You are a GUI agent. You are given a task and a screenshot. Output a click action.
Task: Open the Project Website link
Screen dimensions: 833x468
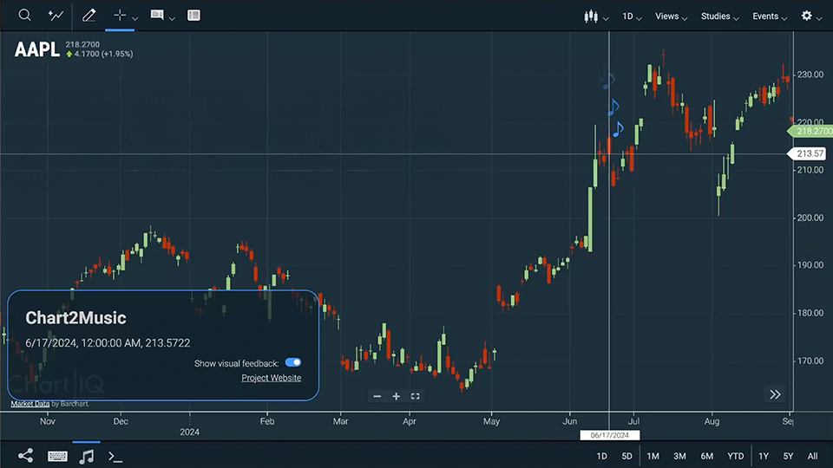[x=272, y=378]
